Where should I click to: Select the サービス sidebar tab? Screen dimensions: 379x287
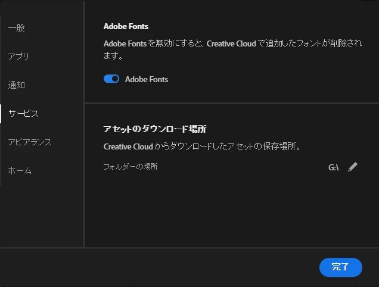[23, 114]
